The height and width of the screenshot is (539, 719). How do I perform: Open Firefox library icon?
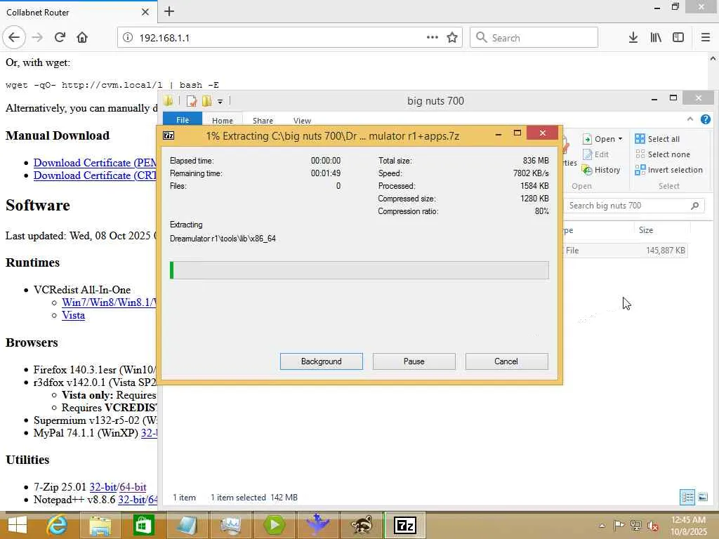tap(656, 38)
